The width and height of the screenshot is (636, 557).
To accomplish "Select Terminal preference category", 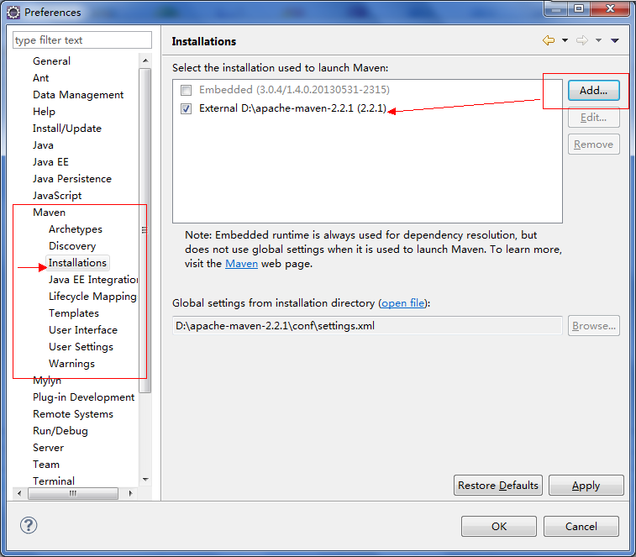I will pyautogui.click(x=54, y=481).
